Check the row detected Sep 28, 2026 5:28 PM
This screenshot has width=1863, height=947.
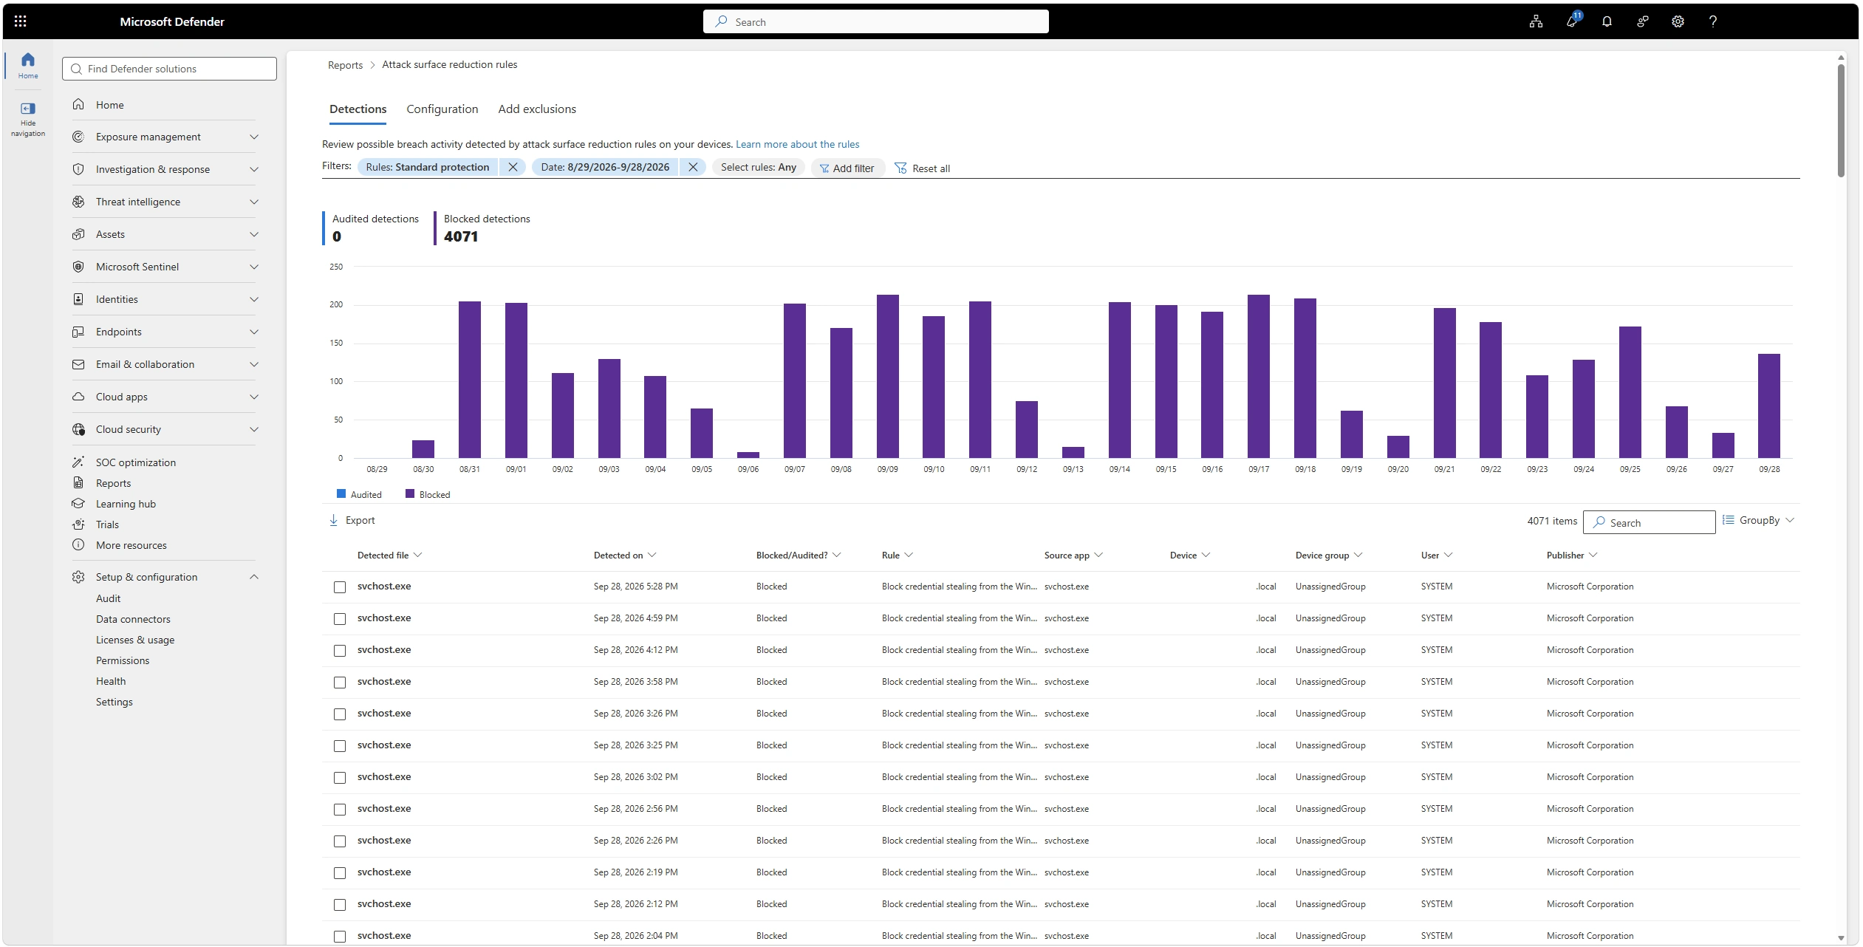point(340,587)
